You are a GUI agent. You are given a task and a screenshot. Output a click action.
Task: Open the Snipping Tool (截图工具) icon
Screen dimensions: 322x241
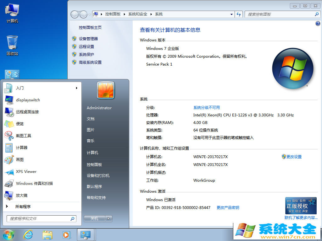click(x=9, y=136)
